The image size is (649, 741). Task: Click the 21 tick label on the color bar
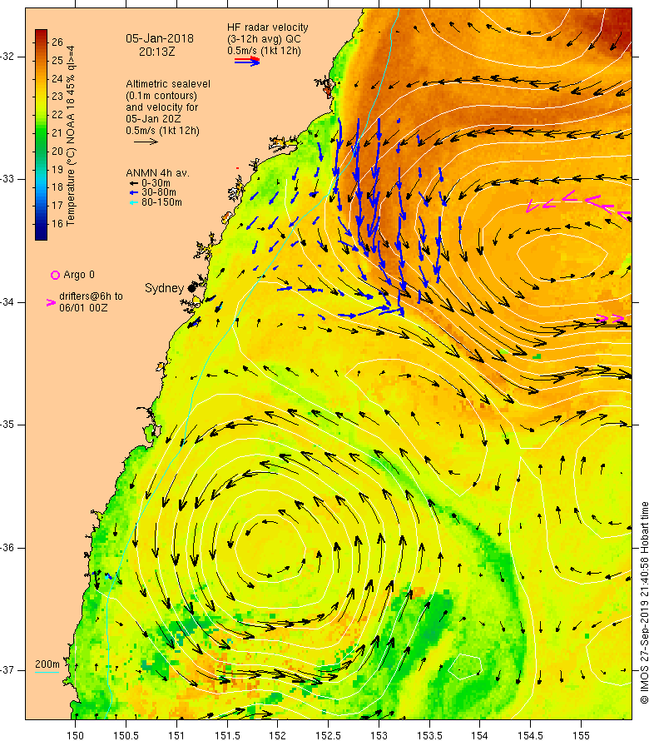(x=57, y=132)
